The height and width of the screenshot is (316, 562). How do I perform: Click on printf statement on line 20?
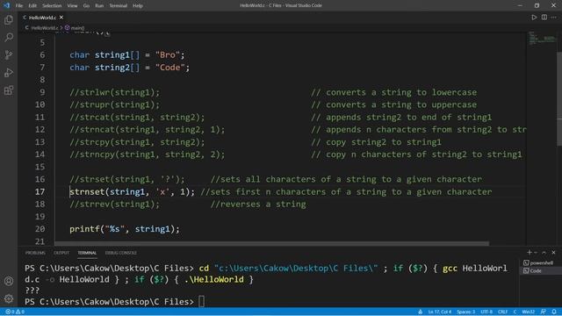click(125, 229)
